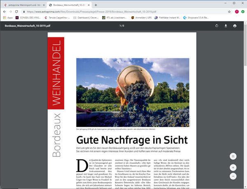Rotate the PDF clockwise
This screenshot has height=189, width=247.
(x=217, y=26)
